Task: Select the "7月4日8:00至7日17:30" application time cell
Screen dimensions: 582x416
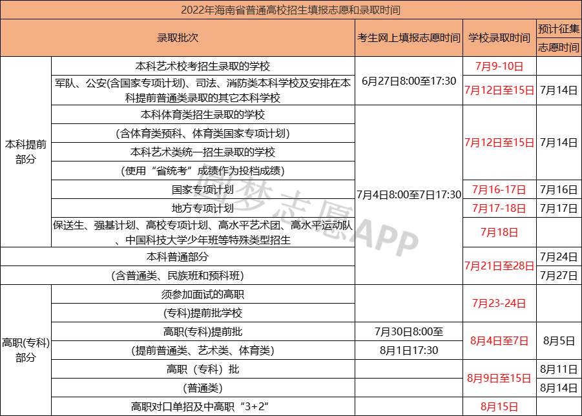Action: tap(409, 195)
